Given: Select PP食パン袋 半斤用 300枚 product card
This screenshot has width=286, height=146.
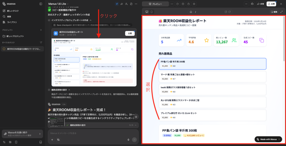Looking at the screenshot, I should coord(213,63).
